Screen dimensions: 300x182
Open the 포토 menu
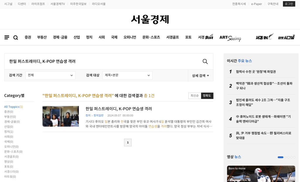click(x=188, y=37)
